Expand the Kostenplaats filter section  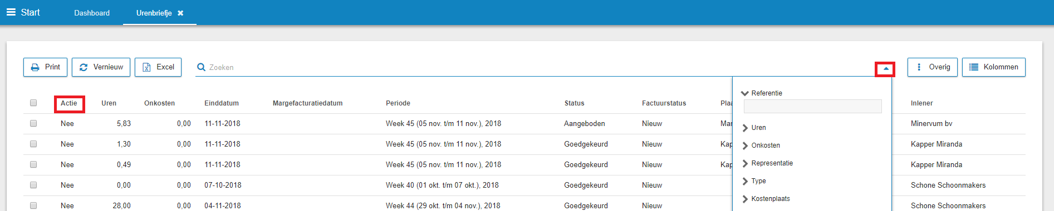[x=766, y=199]
